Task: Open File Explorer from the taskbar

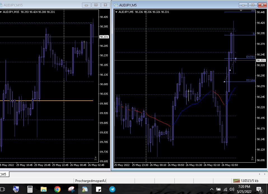Action: (x=44, y=189)
